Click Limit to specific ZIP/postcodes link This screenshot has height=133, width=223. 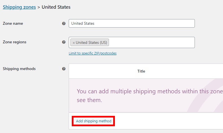point(92,53)
